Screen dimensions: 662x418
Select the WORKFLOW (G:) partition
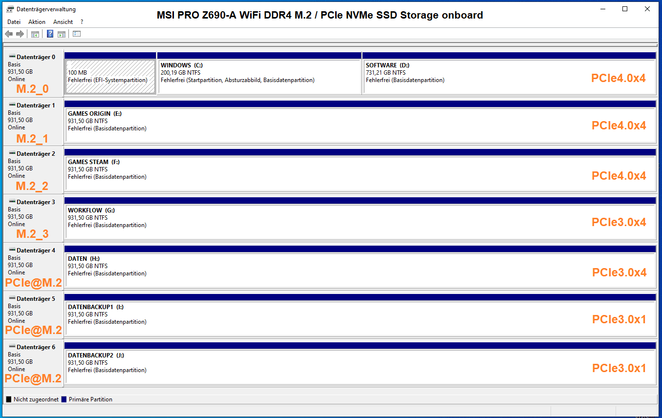pos(360,218)
